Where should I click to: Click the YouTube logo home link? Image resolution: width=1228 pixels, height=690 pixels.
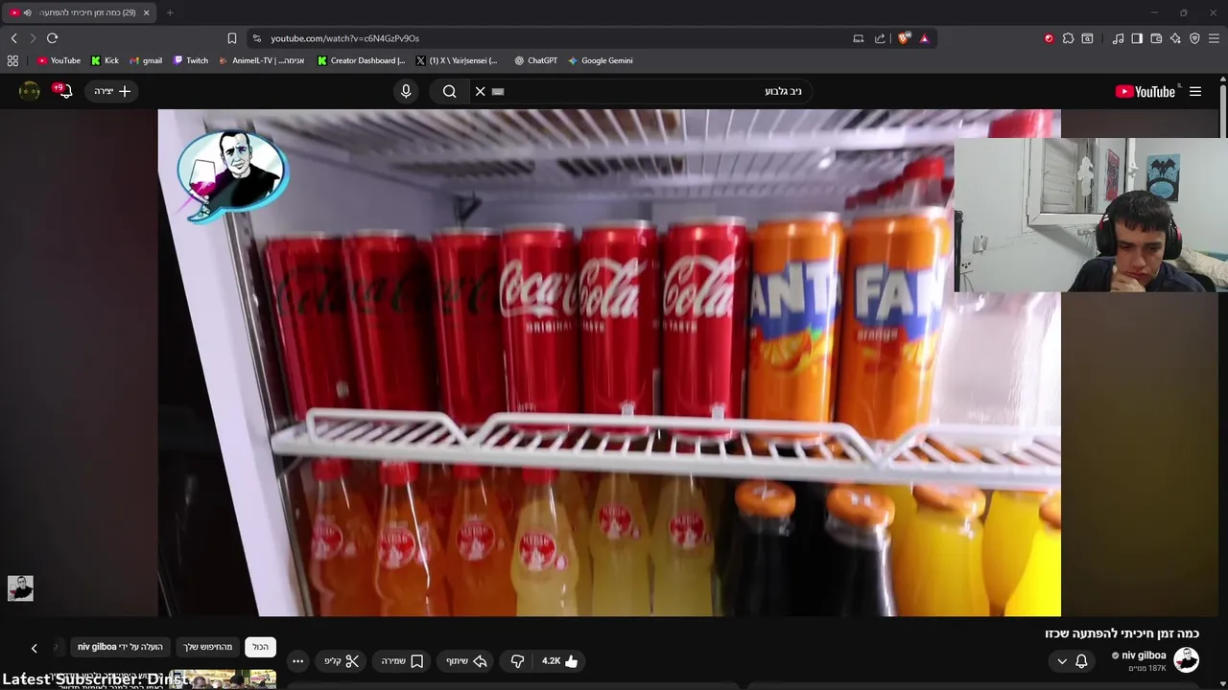pyautogui.click(x=1145, y=91)
